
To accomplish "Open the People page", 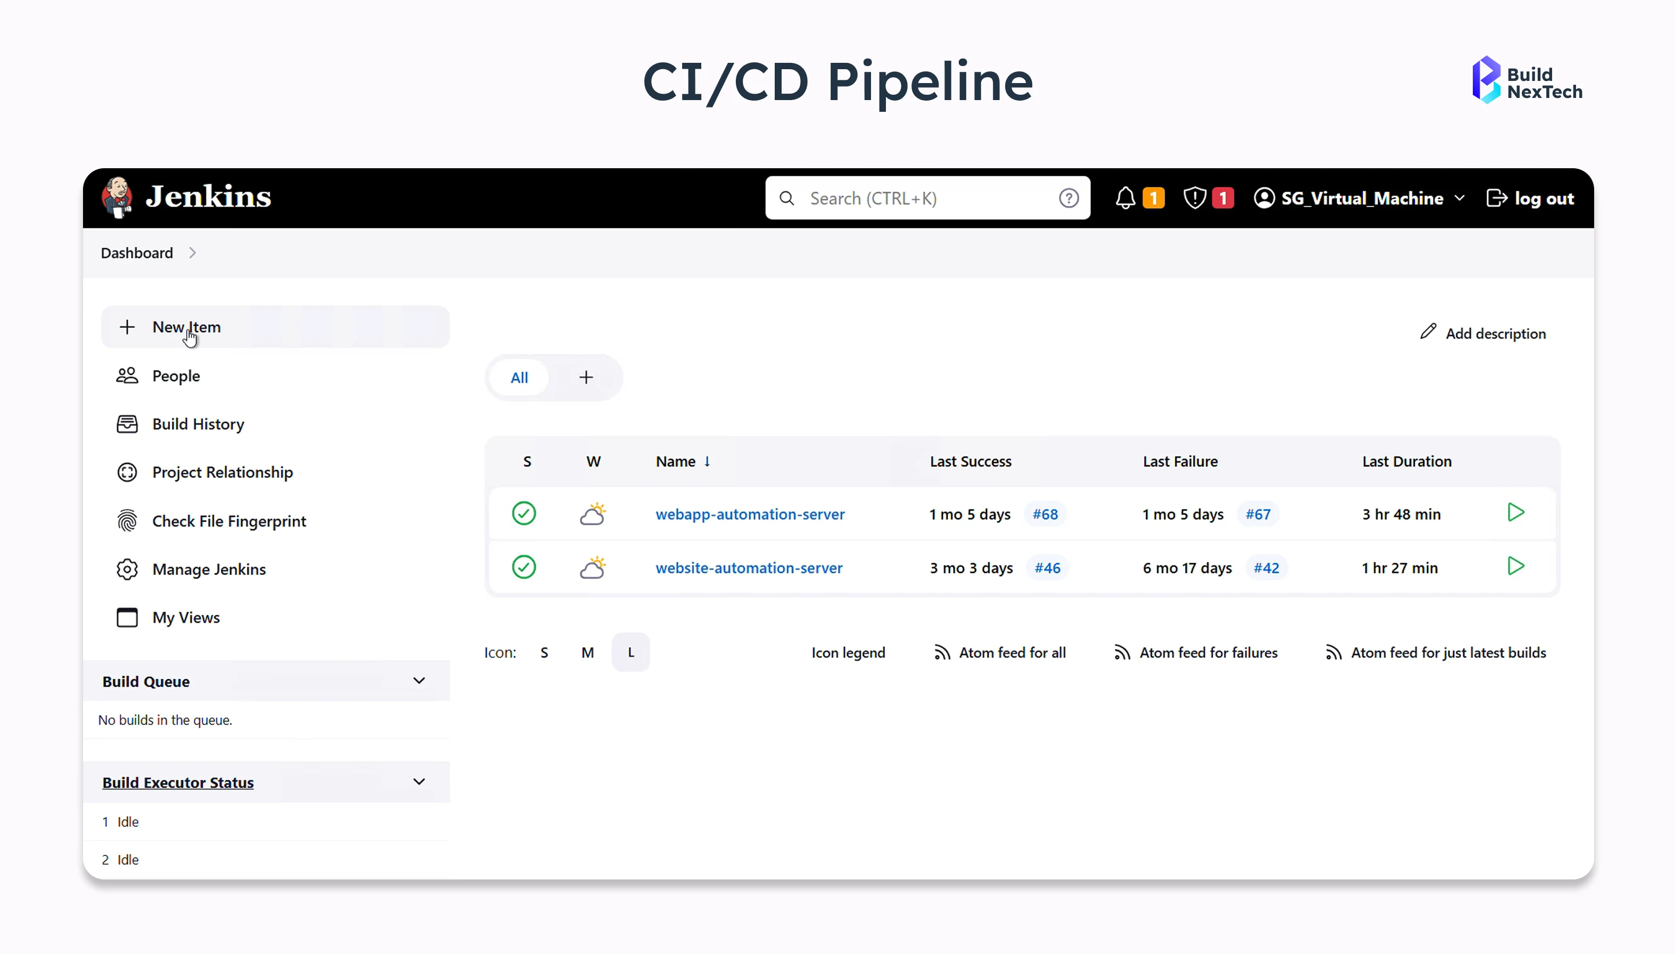I will [x=176, y=375].
